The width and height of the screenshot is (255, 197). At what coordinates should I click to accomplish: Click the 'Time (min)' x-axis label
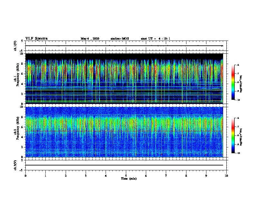129,179
